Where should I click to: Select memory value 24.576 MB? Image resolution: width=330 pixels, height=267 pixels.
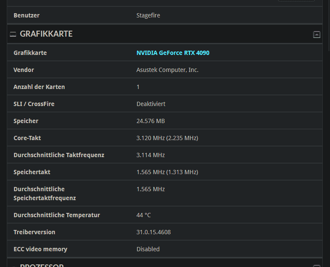pyautogui.click(x=151, y=121)
